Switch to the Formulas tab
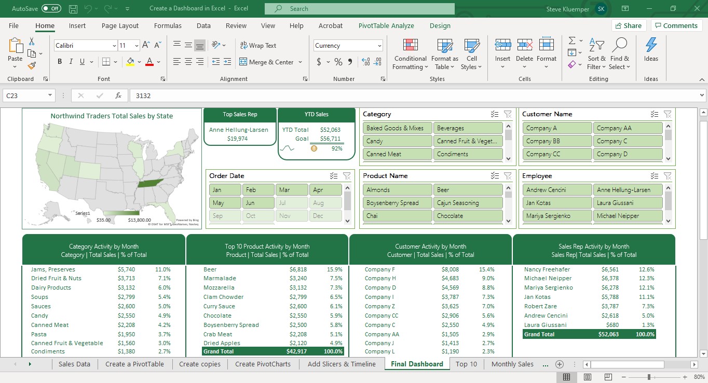 168,25
